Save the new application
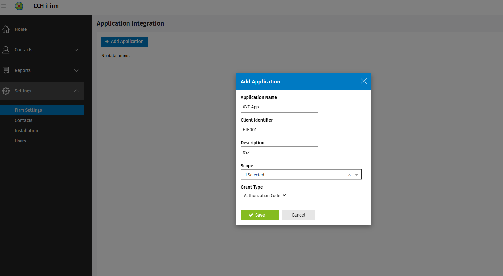Screen dimensions: 503x276 tap(260, 215)
